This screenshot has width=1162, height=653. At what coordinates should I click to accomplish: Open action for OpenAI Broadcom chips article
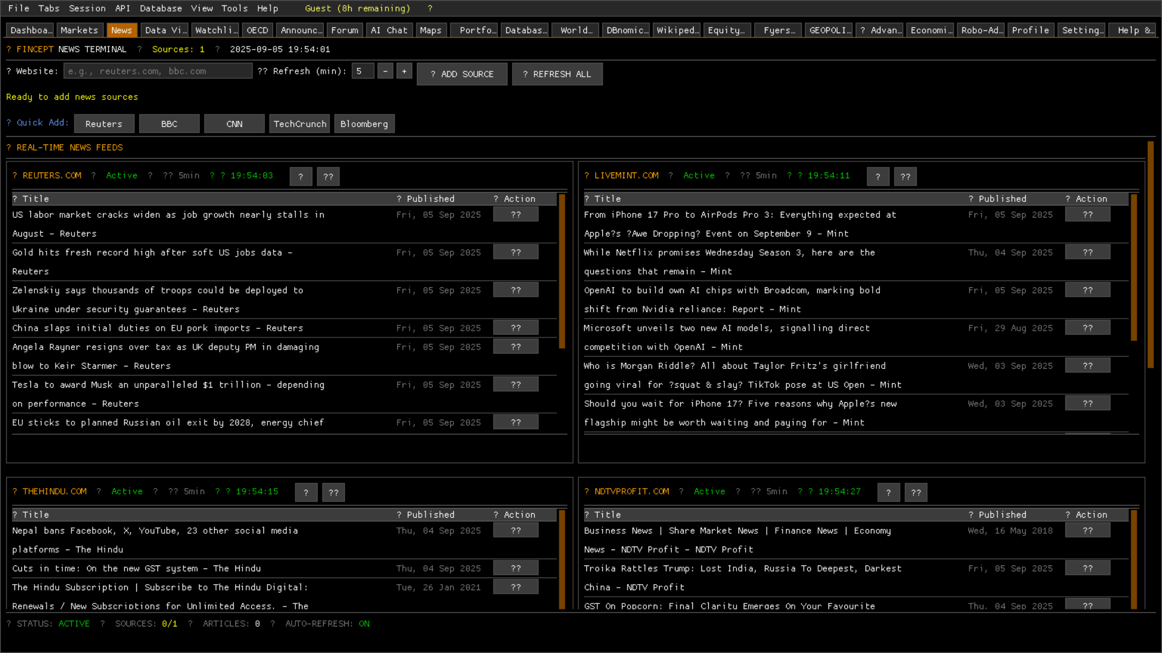coord(1087,290)
